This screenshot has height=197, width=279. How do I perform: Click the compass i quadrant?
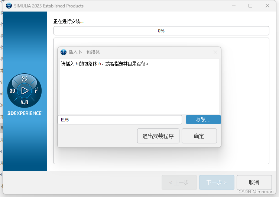(x=36, y=90)
